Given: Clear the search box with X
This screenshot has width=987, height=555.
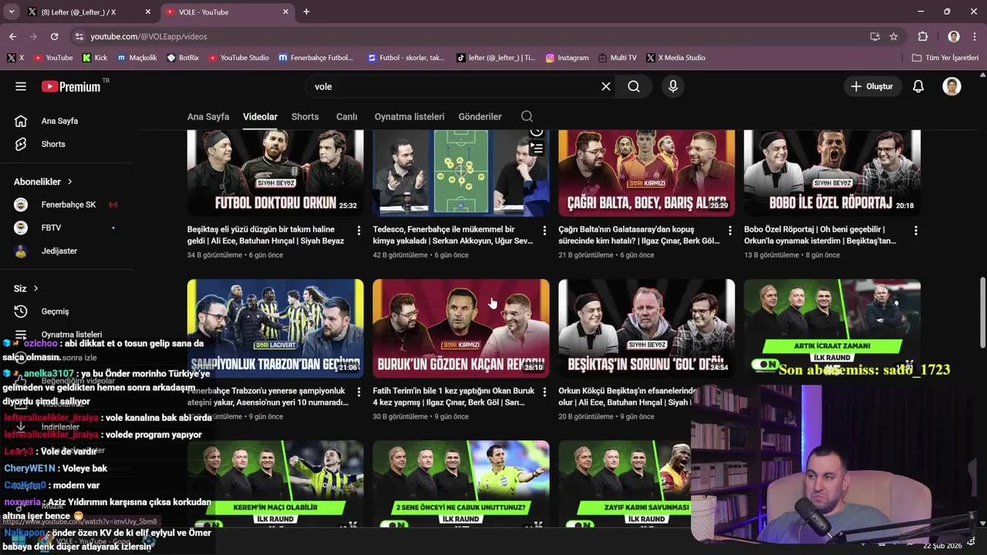Looking at the screenshot, I should pyautogui.click(x=606, y=86).
